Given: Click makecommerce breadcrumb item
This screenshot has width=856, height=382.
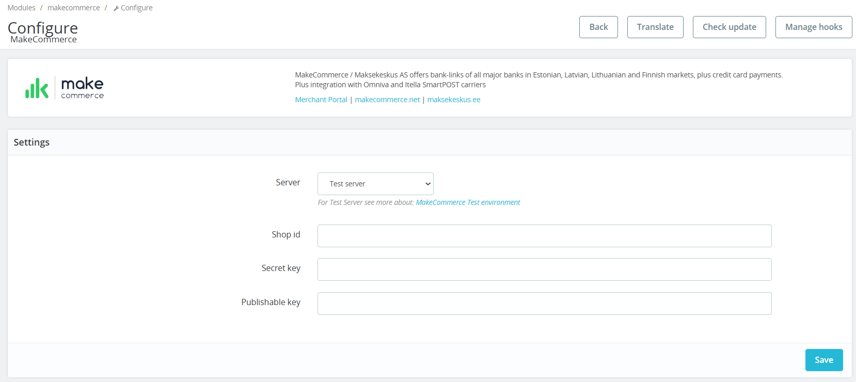Looking at the screenshot, I should click(x=74, y=8).
